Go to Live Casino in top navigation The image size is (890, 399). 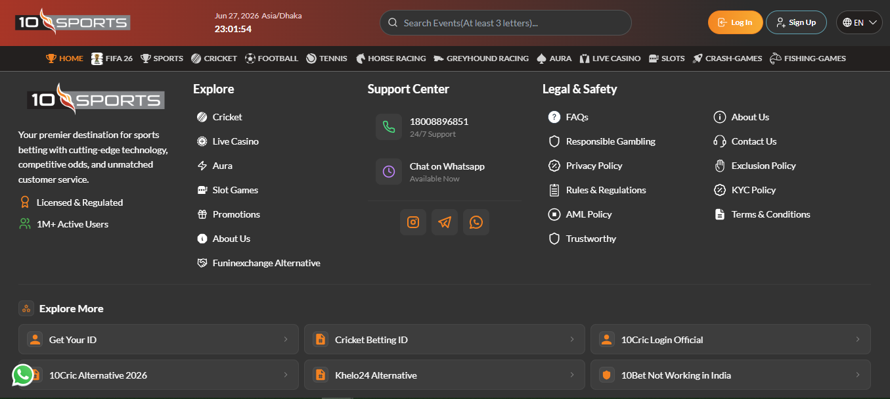click(x=610, y=59)
